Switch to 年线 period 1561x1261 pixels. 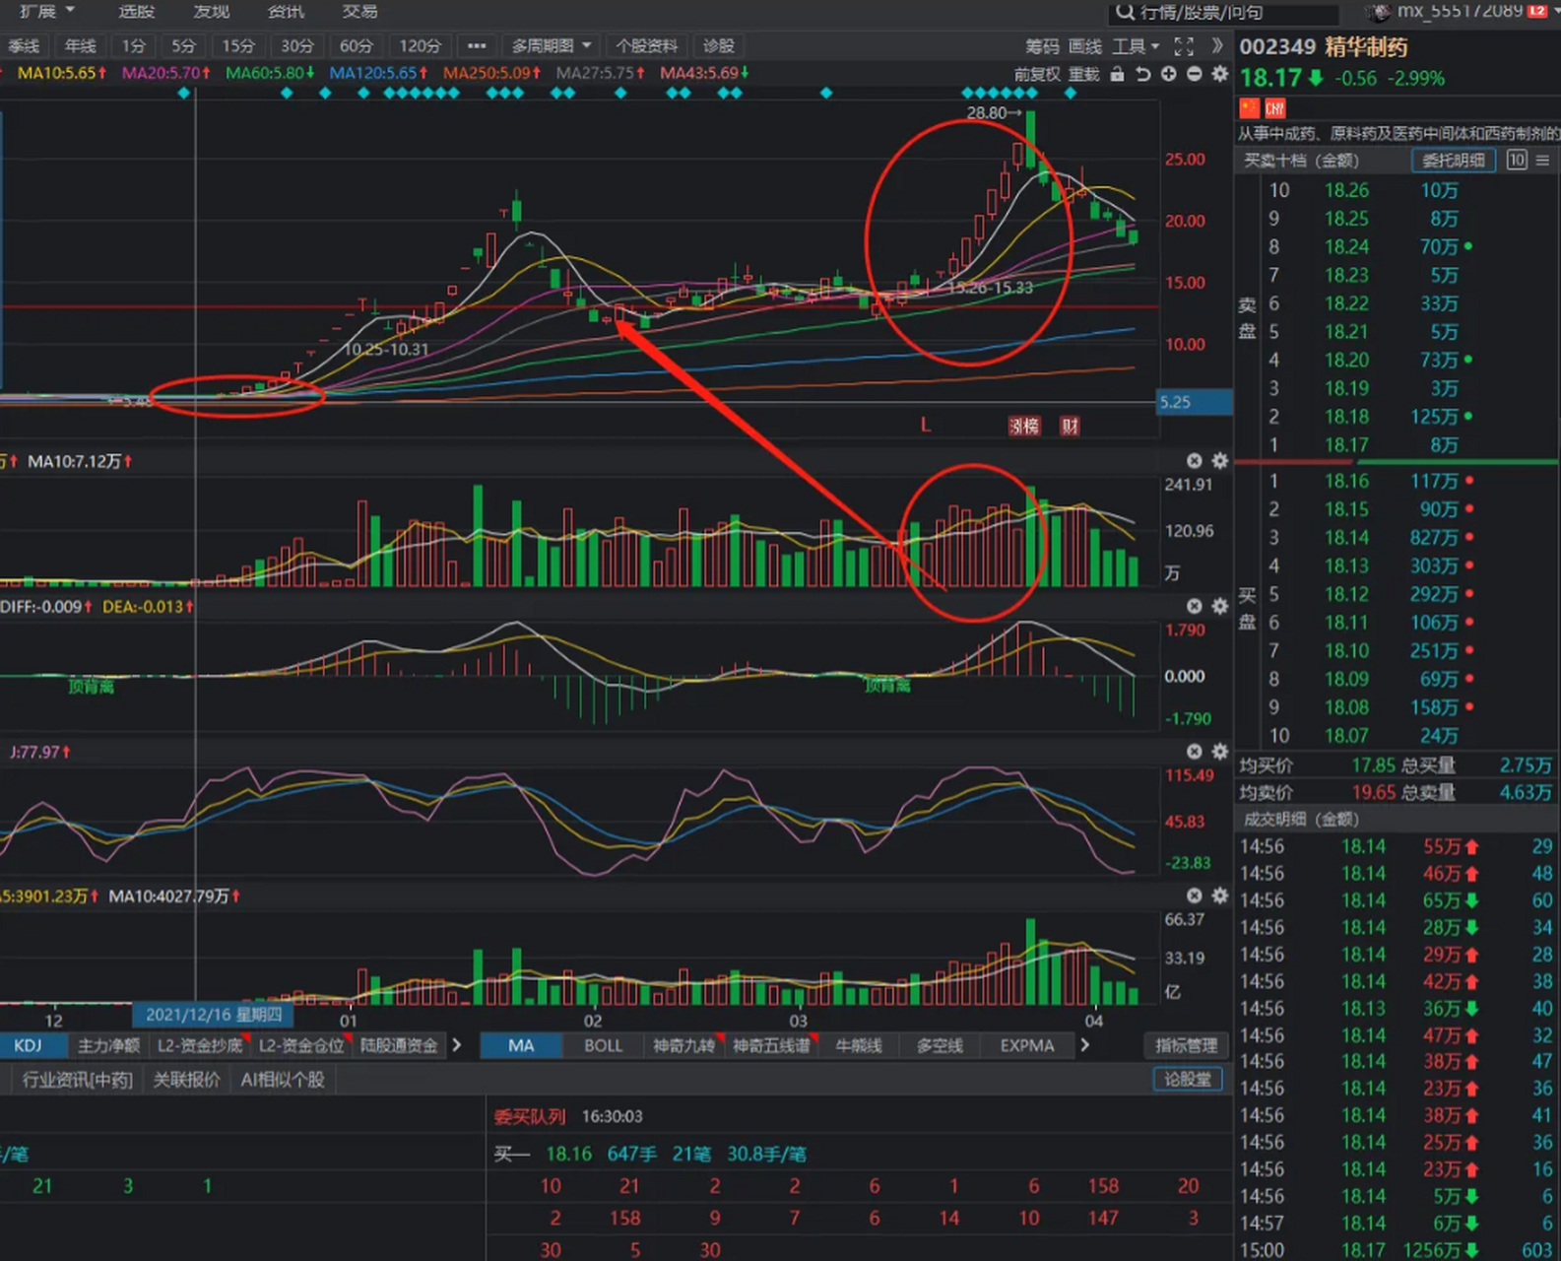[81, 46]
